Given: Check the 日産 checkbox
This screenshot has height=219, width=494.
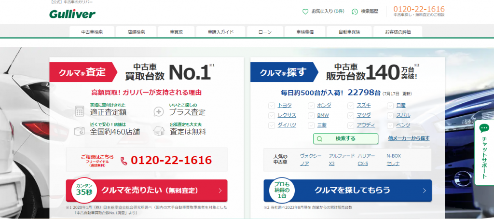Looking at the screenshot, I should click(390, 106).
